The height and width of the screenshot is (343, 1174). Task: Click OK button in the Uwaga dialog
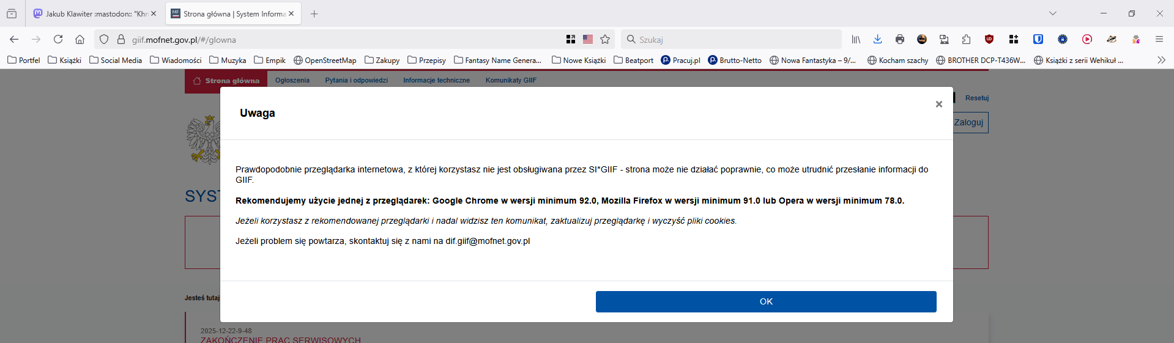pyautogui.click(x=765, y=301)
